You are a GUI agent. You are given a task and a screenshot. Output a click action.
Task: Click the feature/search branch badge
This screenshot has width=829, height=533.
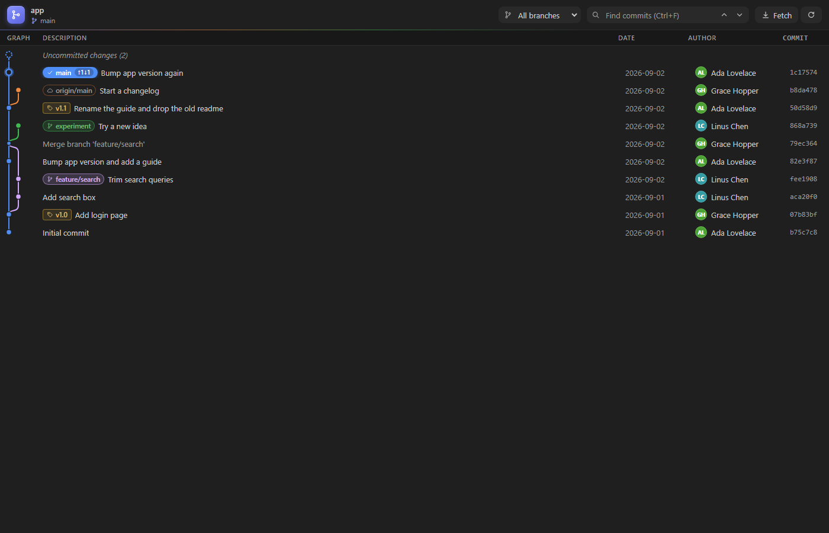point(73,179)
